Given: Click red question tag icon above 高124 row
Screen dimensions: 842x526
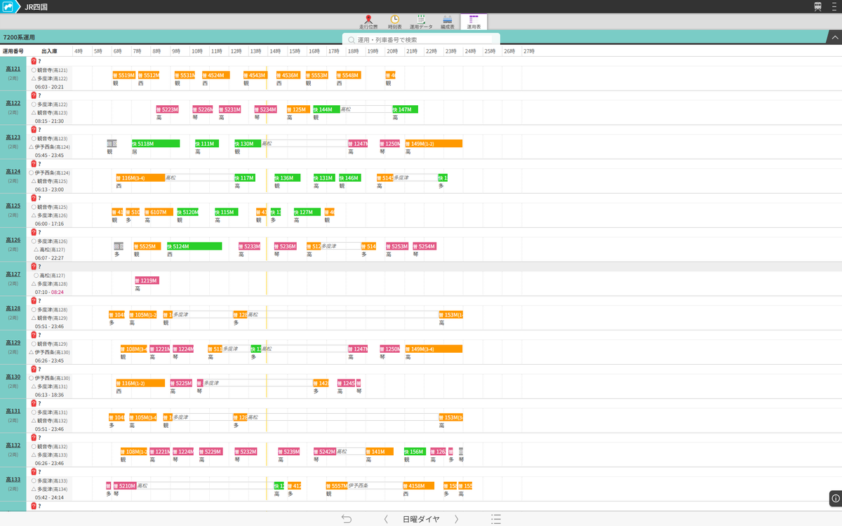Looking at the screenshot, I should (x=34, y=164).
